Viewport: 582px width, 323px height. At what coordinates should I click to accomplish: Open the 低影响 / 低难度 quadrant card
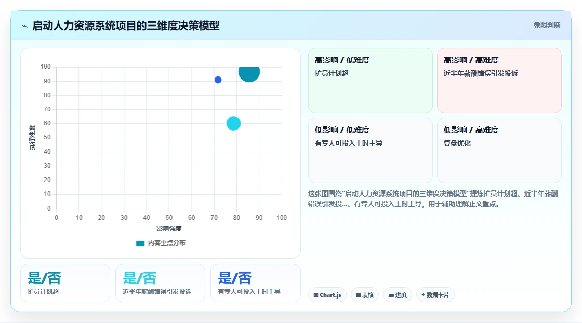tap(371, 150)
